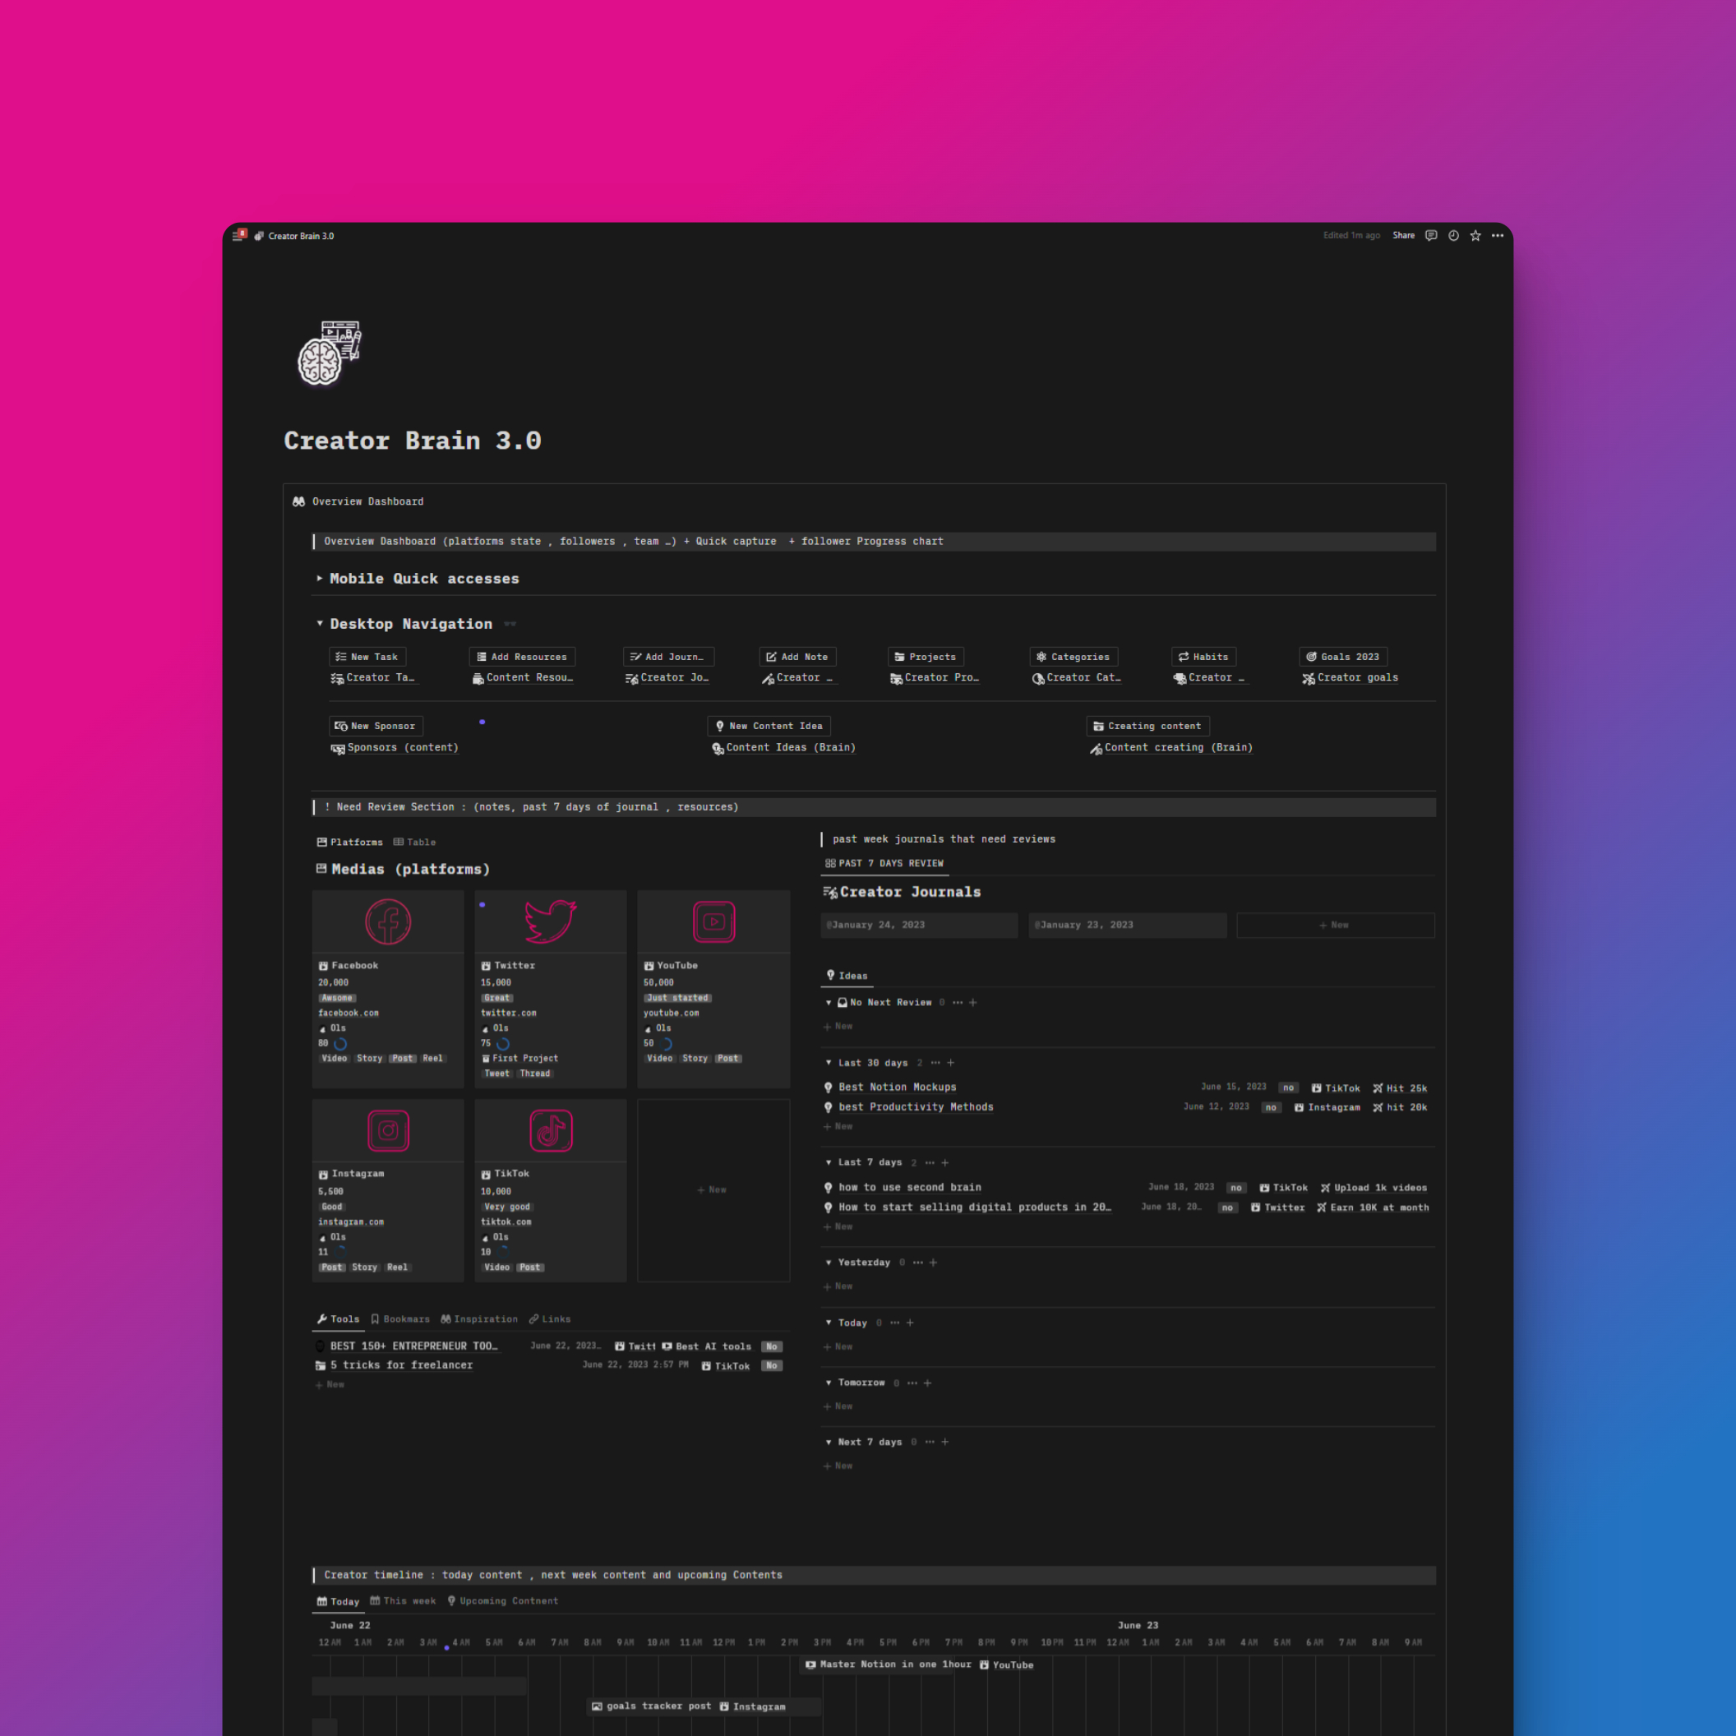Click the Instagram logo card
Viewport: 1736px width, 1736px height.
coord(388,1130)
